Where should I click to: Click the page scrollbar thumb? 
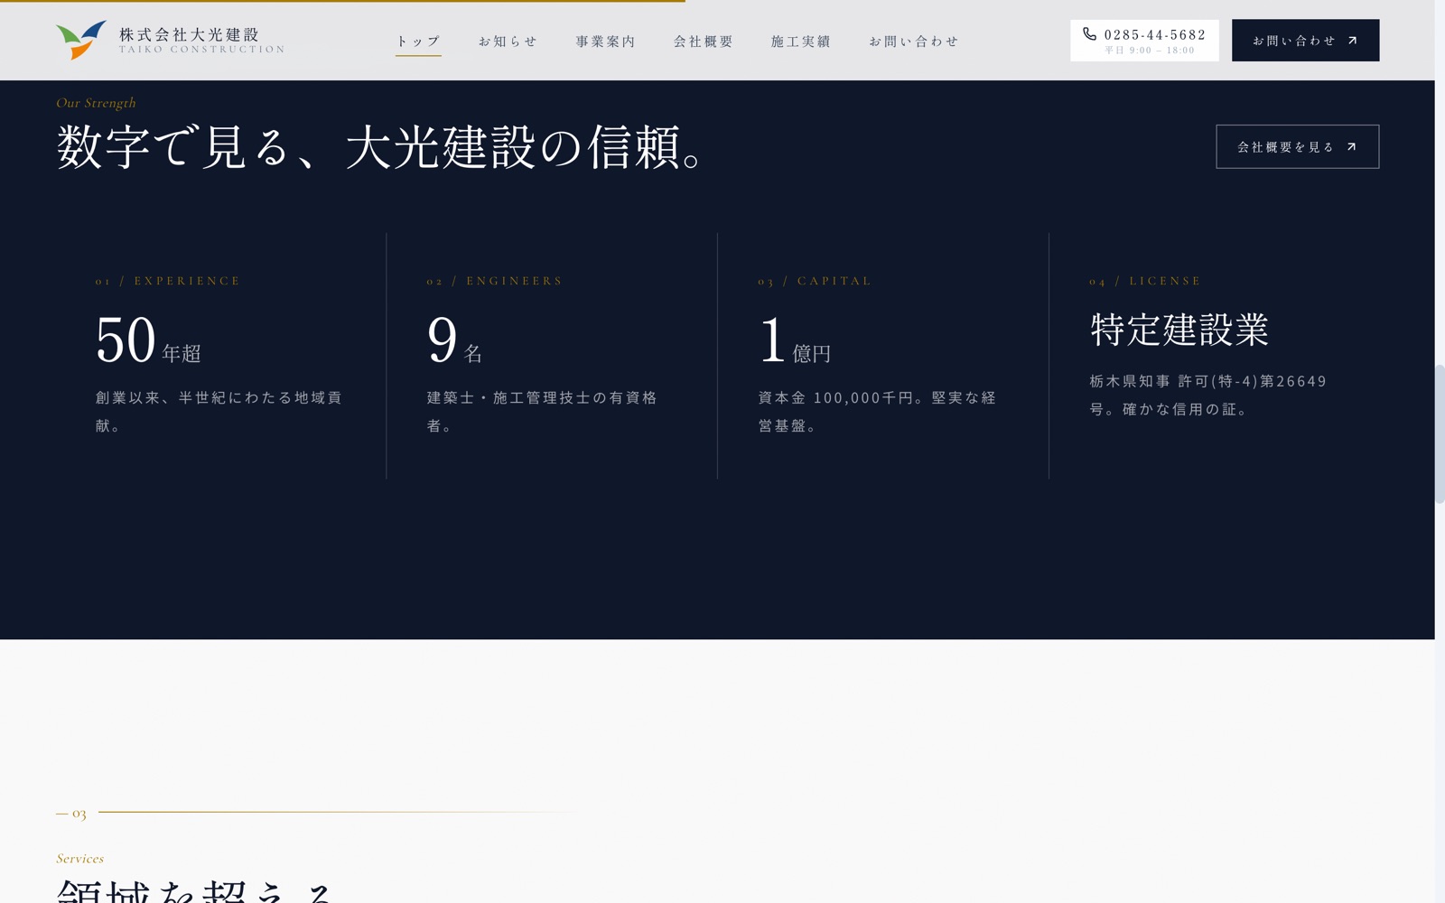pos(1440,433)
